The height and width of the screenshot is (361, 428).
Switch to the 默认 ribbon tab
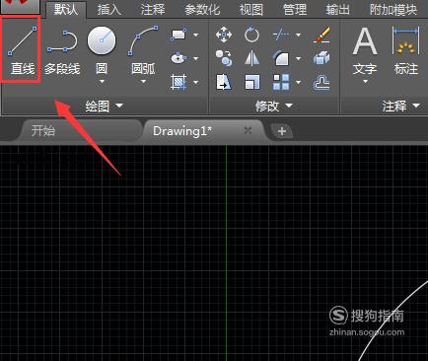tap(66, 10)
